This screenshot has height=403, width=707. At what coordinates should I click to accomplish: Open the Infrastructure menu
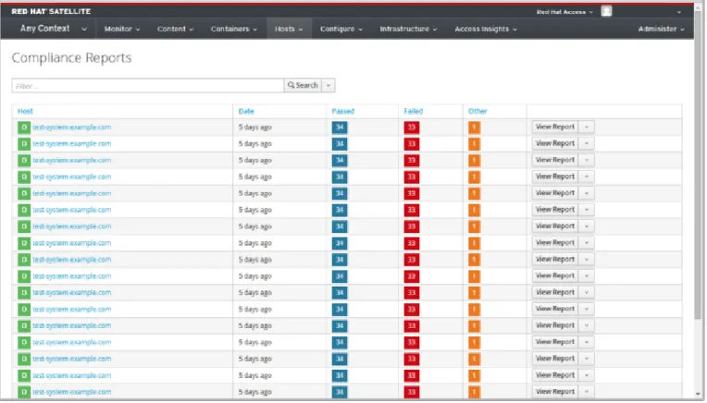[408, 29]
